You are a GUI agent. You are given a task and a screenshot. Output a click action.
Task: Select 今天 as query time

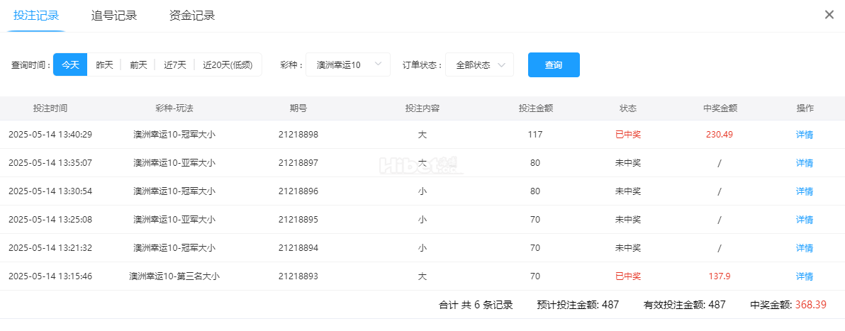click(x=70, y=64)
